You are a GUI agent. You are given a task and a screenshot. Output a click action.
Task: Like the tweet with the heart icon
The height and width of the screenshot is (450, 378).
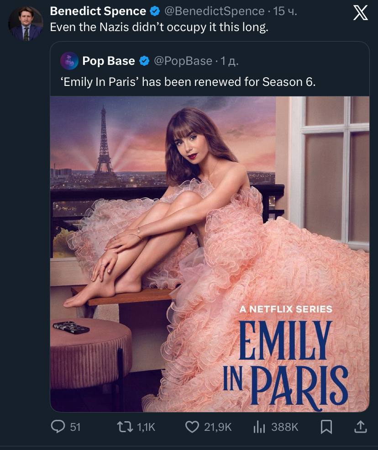tap(192, 427)
